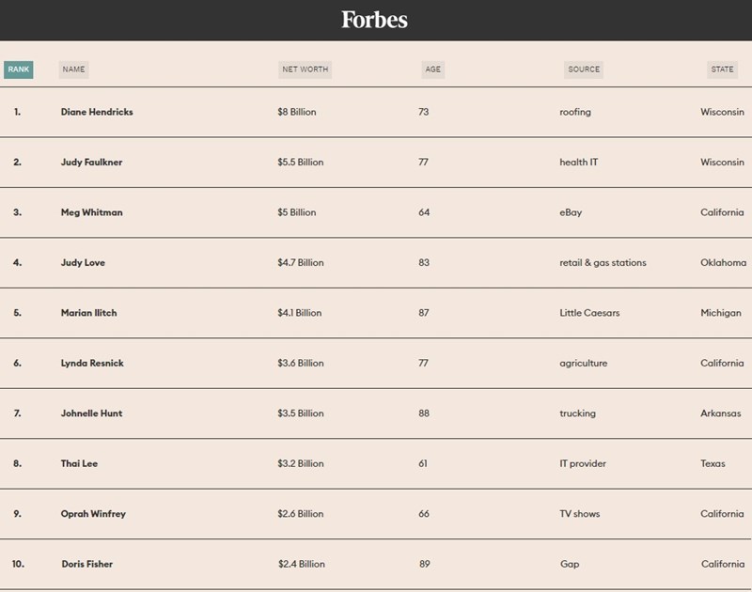Select the $2.6 Billion net worth value
Image resolution: width=752 pixels, height=592 pixels.
click(301, 514)
